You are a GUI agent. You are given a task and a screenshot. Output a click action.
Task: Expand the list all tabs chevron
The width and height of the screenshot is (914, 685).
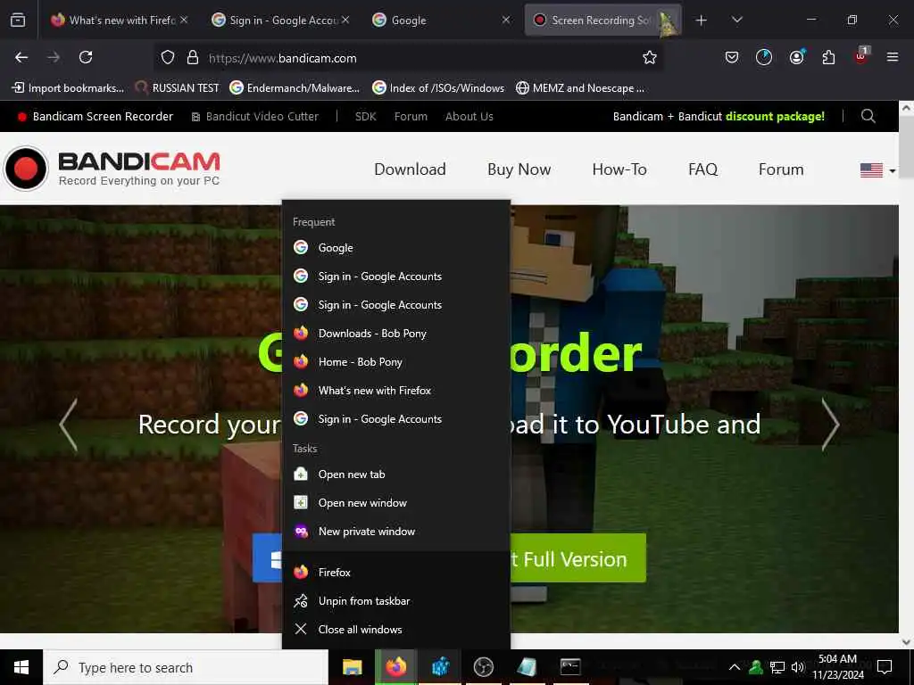click(736, 20)
